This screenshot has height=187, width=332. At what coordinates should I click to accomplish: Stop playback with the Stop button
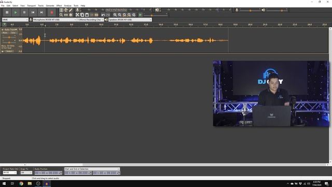(24, 12)
